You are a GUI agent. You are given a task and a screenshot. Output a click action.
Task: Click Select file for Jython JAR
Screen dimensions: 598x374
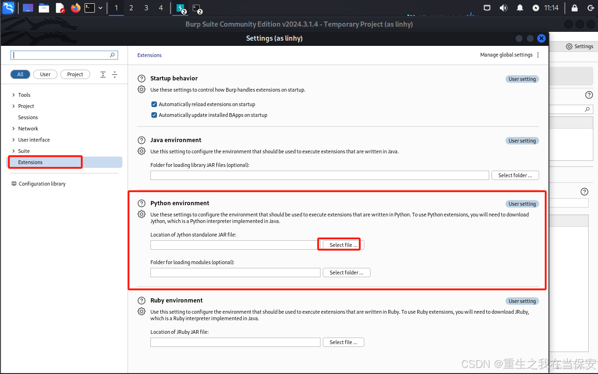coord(343,245)
